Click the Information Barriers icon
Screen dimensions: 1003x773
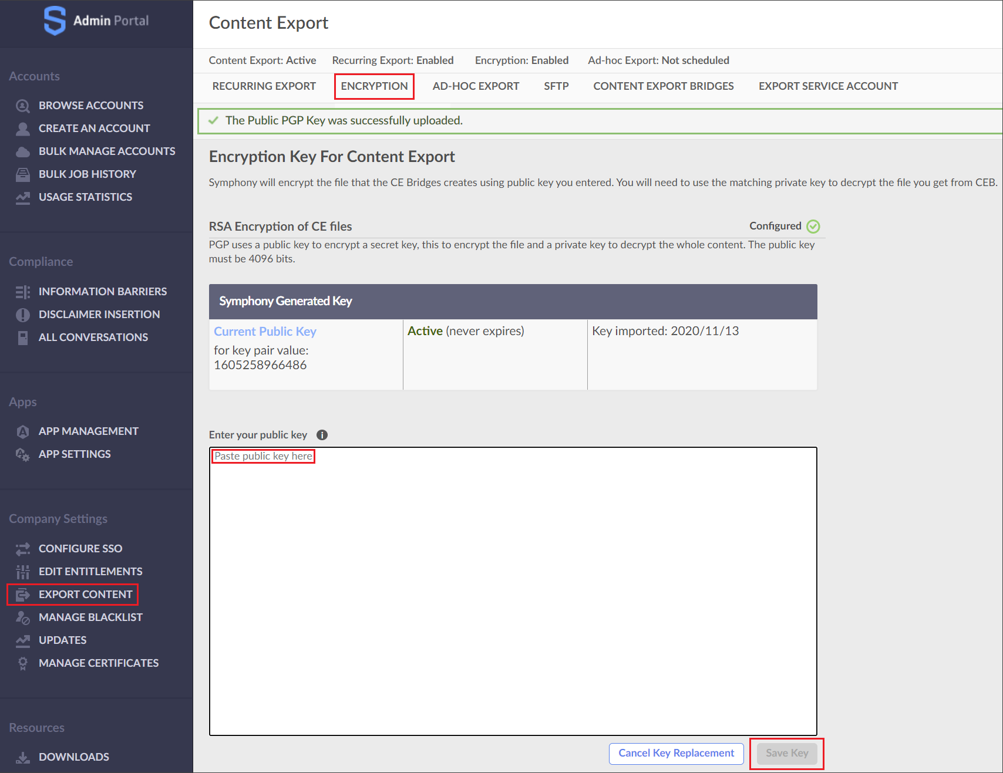click(23, 292)
